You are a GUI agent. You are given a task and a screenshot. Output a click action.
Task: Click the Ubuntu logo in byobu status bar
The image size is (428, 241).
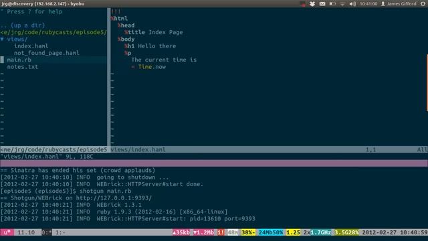[x=7, y=232]
